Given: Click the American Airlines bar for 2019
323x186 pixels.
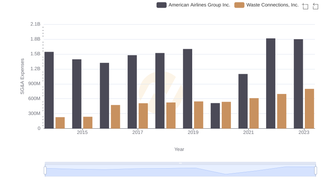Looking at the screenshot, I should [x=187, y=89].
